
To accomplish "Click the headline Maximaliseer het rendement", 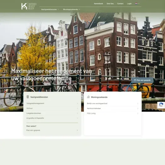I will point(52,74).
